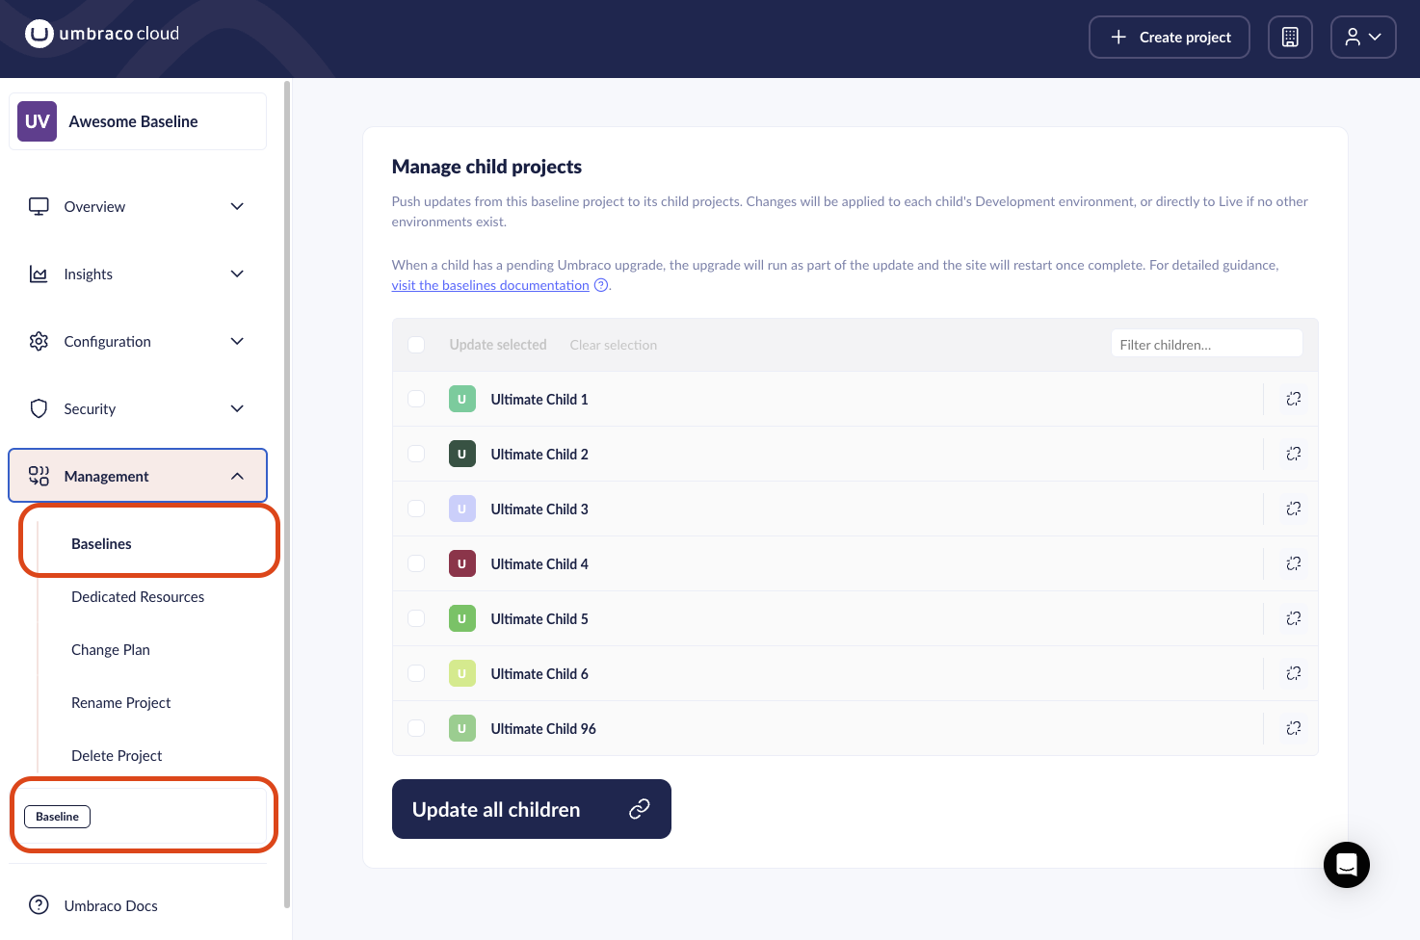
Task: Click the Security shield icon
Action: tap(39, 408)
